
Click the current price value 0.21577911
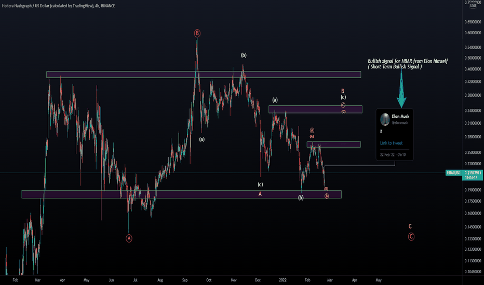click(472, 173)
